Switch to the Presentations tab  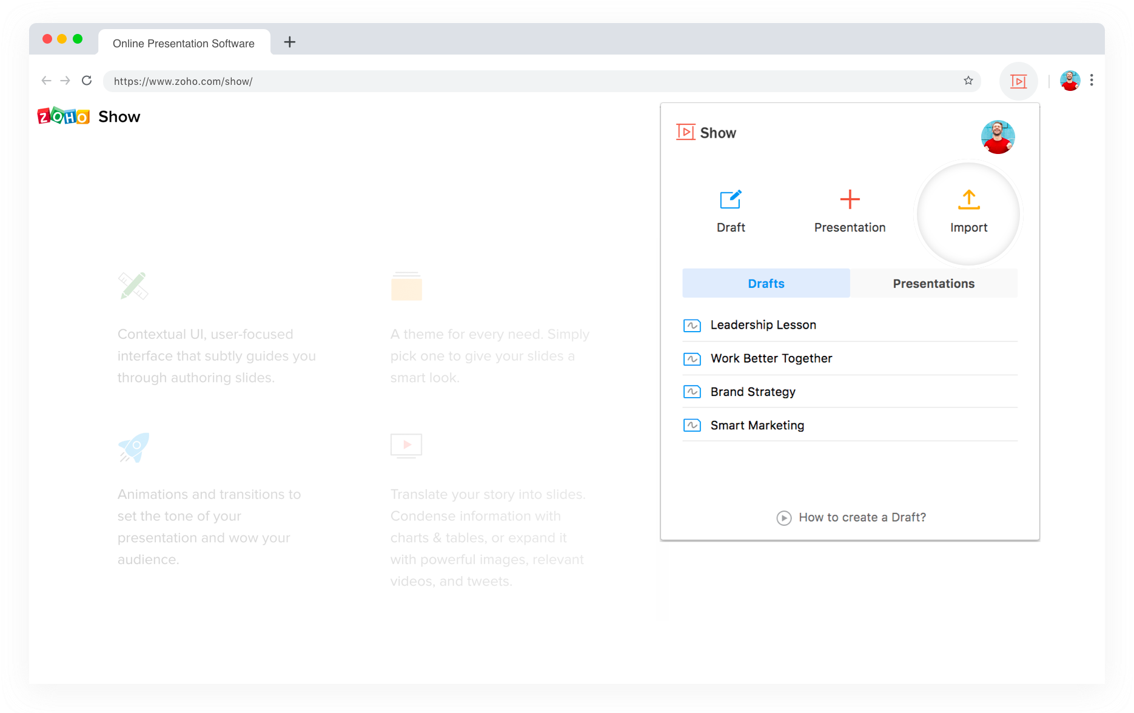tap(933, 283)
